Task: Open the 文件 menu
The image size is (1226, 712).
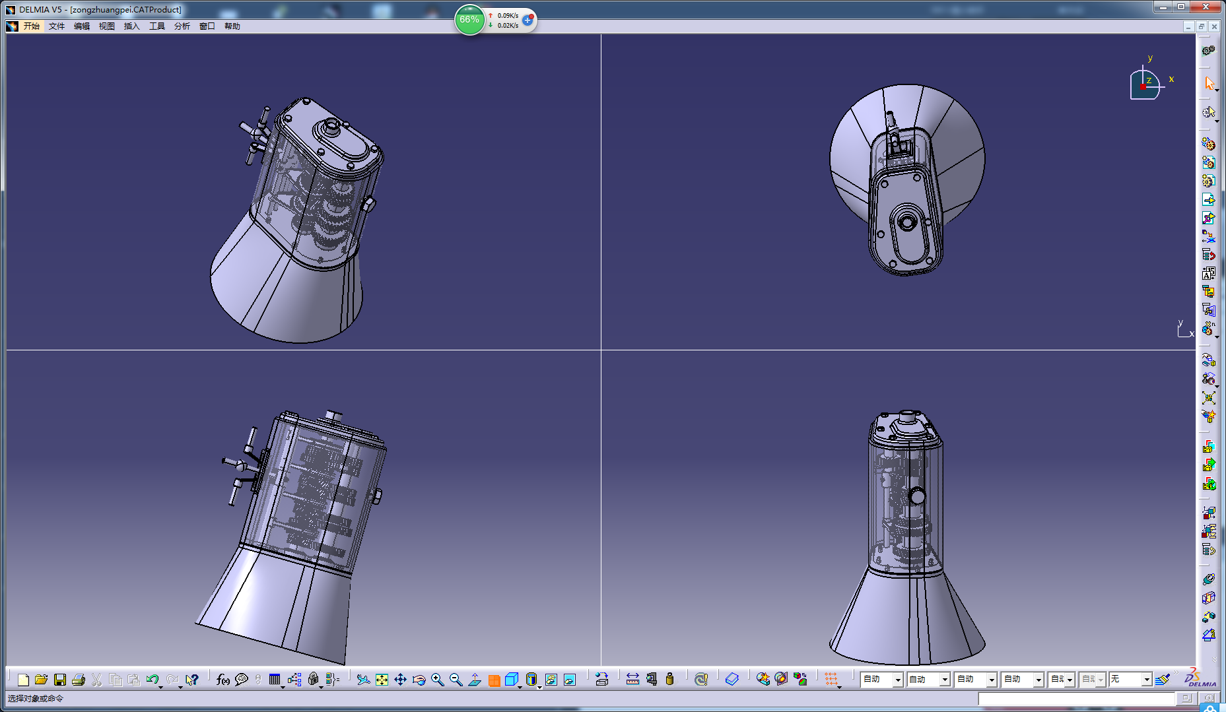Action: coord(57,26)
